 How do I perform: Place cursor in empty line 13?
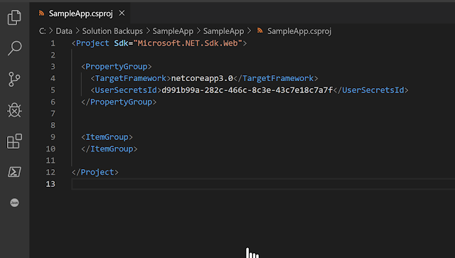(263, 184)
